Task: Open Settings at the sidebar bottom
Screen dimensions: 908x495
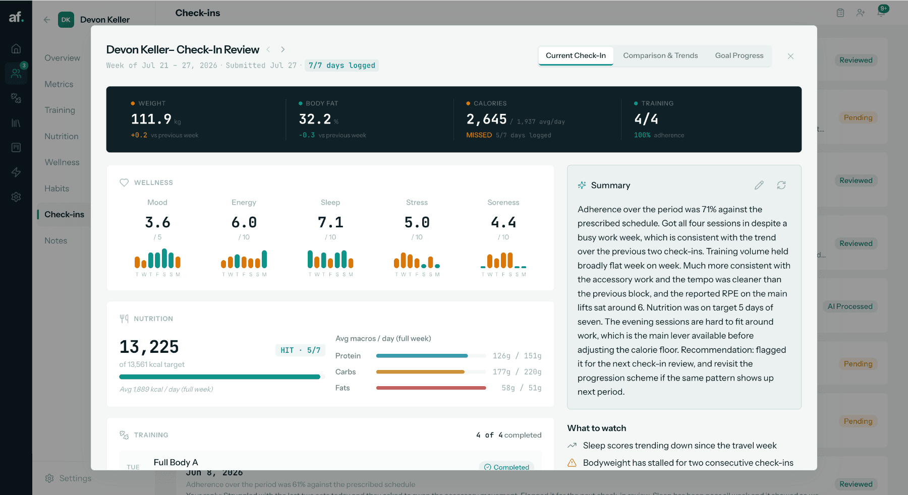Action: (x=68, y=478)
